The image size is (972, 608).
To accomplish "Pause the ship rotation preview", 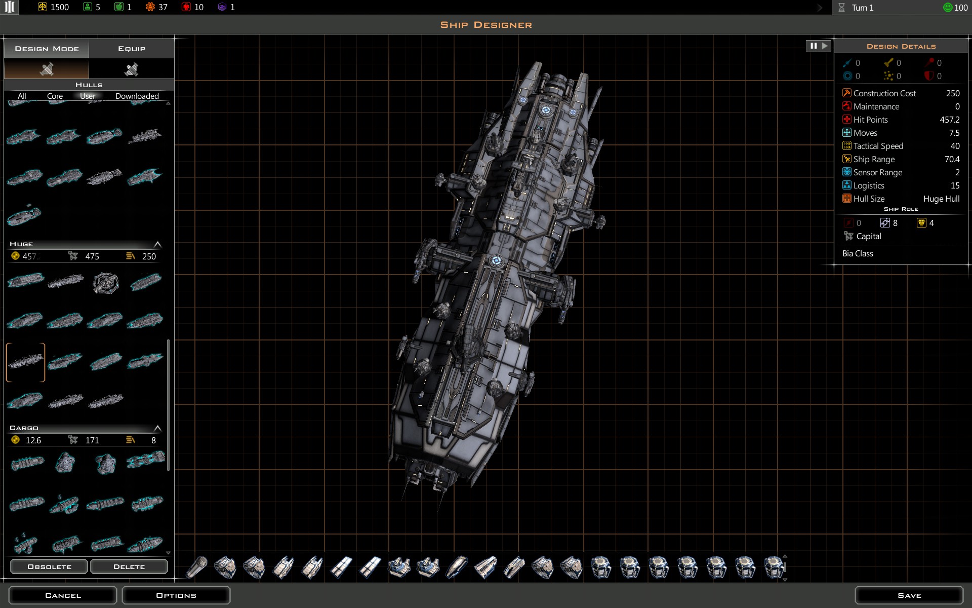I will point(814,46).
